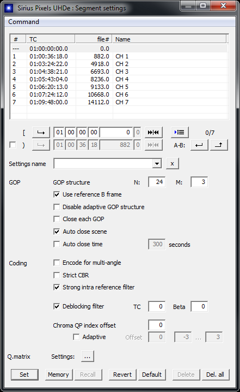
Task: Click the A-B up-arrow icon button
Action: [219, 145]
